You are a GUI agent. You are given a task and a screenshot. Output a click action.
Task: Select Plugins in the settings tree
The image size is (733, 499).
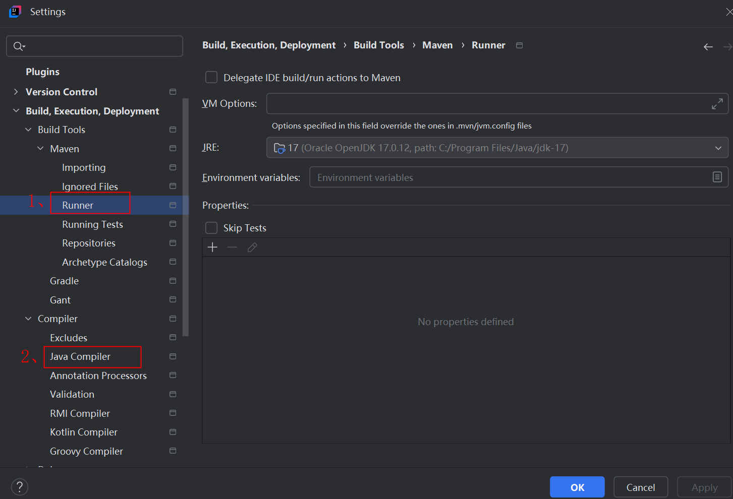tap(42, 72)
